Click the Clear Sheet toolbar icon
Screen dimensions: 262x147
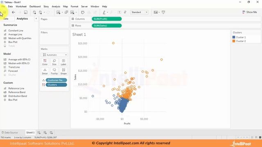72,12
